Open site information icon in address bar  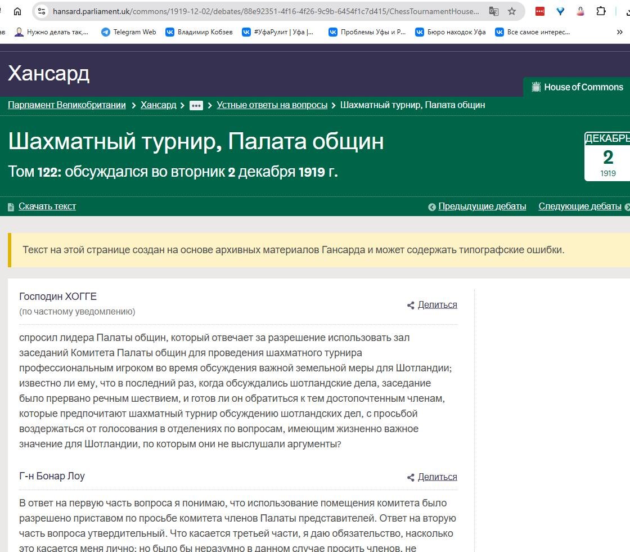click(42, 11)
